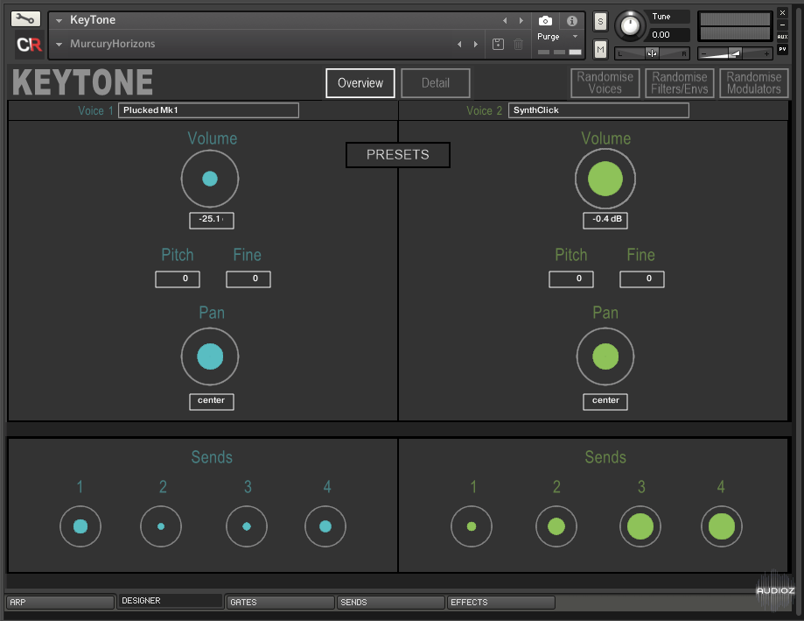Open the PRESETS button
Viewport: 804px width, 621px height.
click(x=398, y=155)
